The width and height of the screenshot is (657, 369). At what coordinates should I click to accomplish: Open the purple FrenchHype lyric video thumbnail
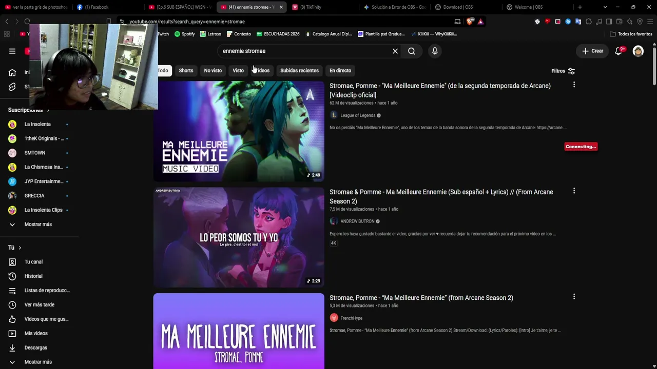tap(239, 331)
